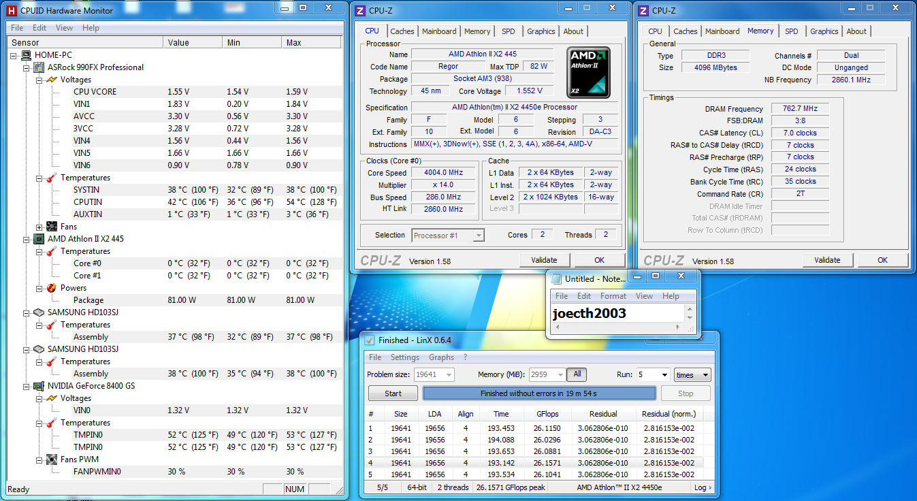Click the Voltages lightning icon under ASRock
The width and height of the screenshot is (917, 501).
click(52, 80)
